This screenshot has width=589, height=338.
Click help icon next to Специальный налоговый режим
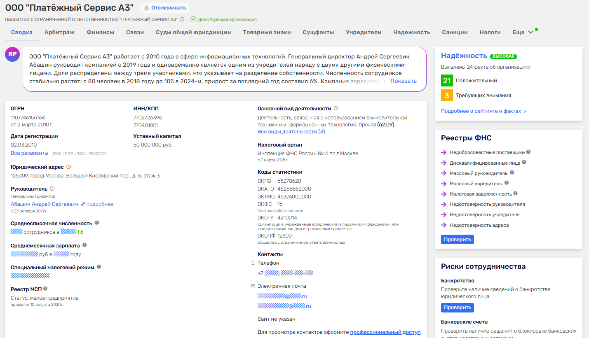pos(99,267)
